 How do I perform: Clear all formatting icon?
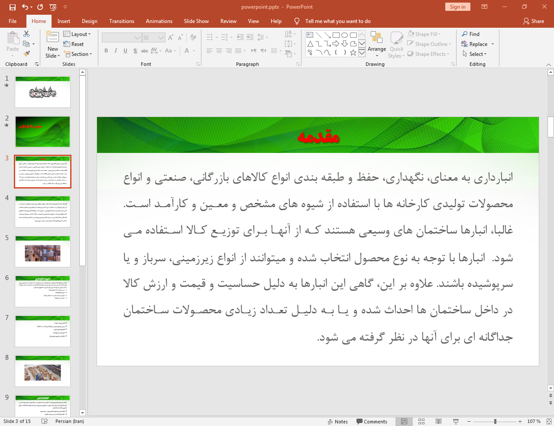(193, 38)
